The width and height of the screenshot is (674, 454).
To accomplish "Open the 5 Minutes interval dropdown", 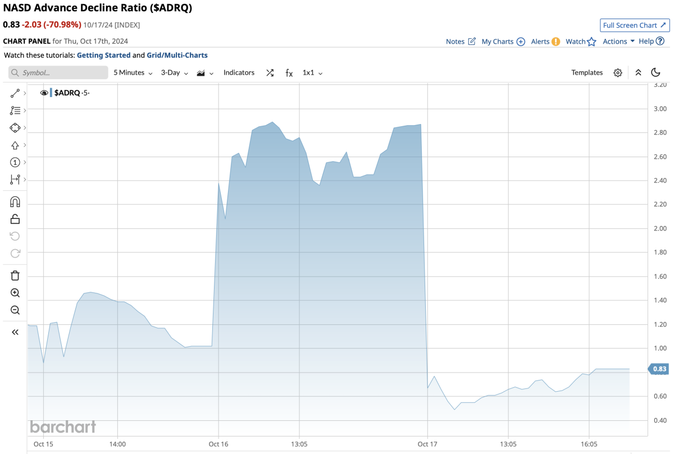I will (x=133, y=73).
